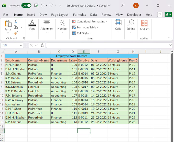Select the Salary cell showing 107
Image resolution: width=174 pixels, height=142 pixels.
[x=73, y=96]
